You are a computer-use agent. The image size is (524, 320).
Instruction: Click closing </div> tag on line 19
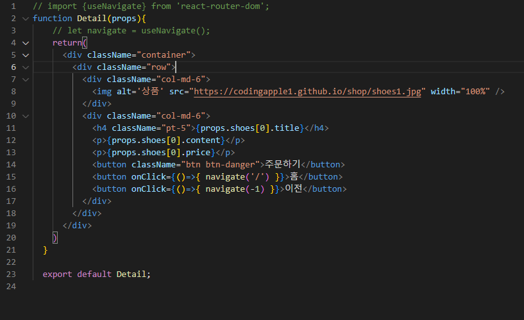[77, 226]
